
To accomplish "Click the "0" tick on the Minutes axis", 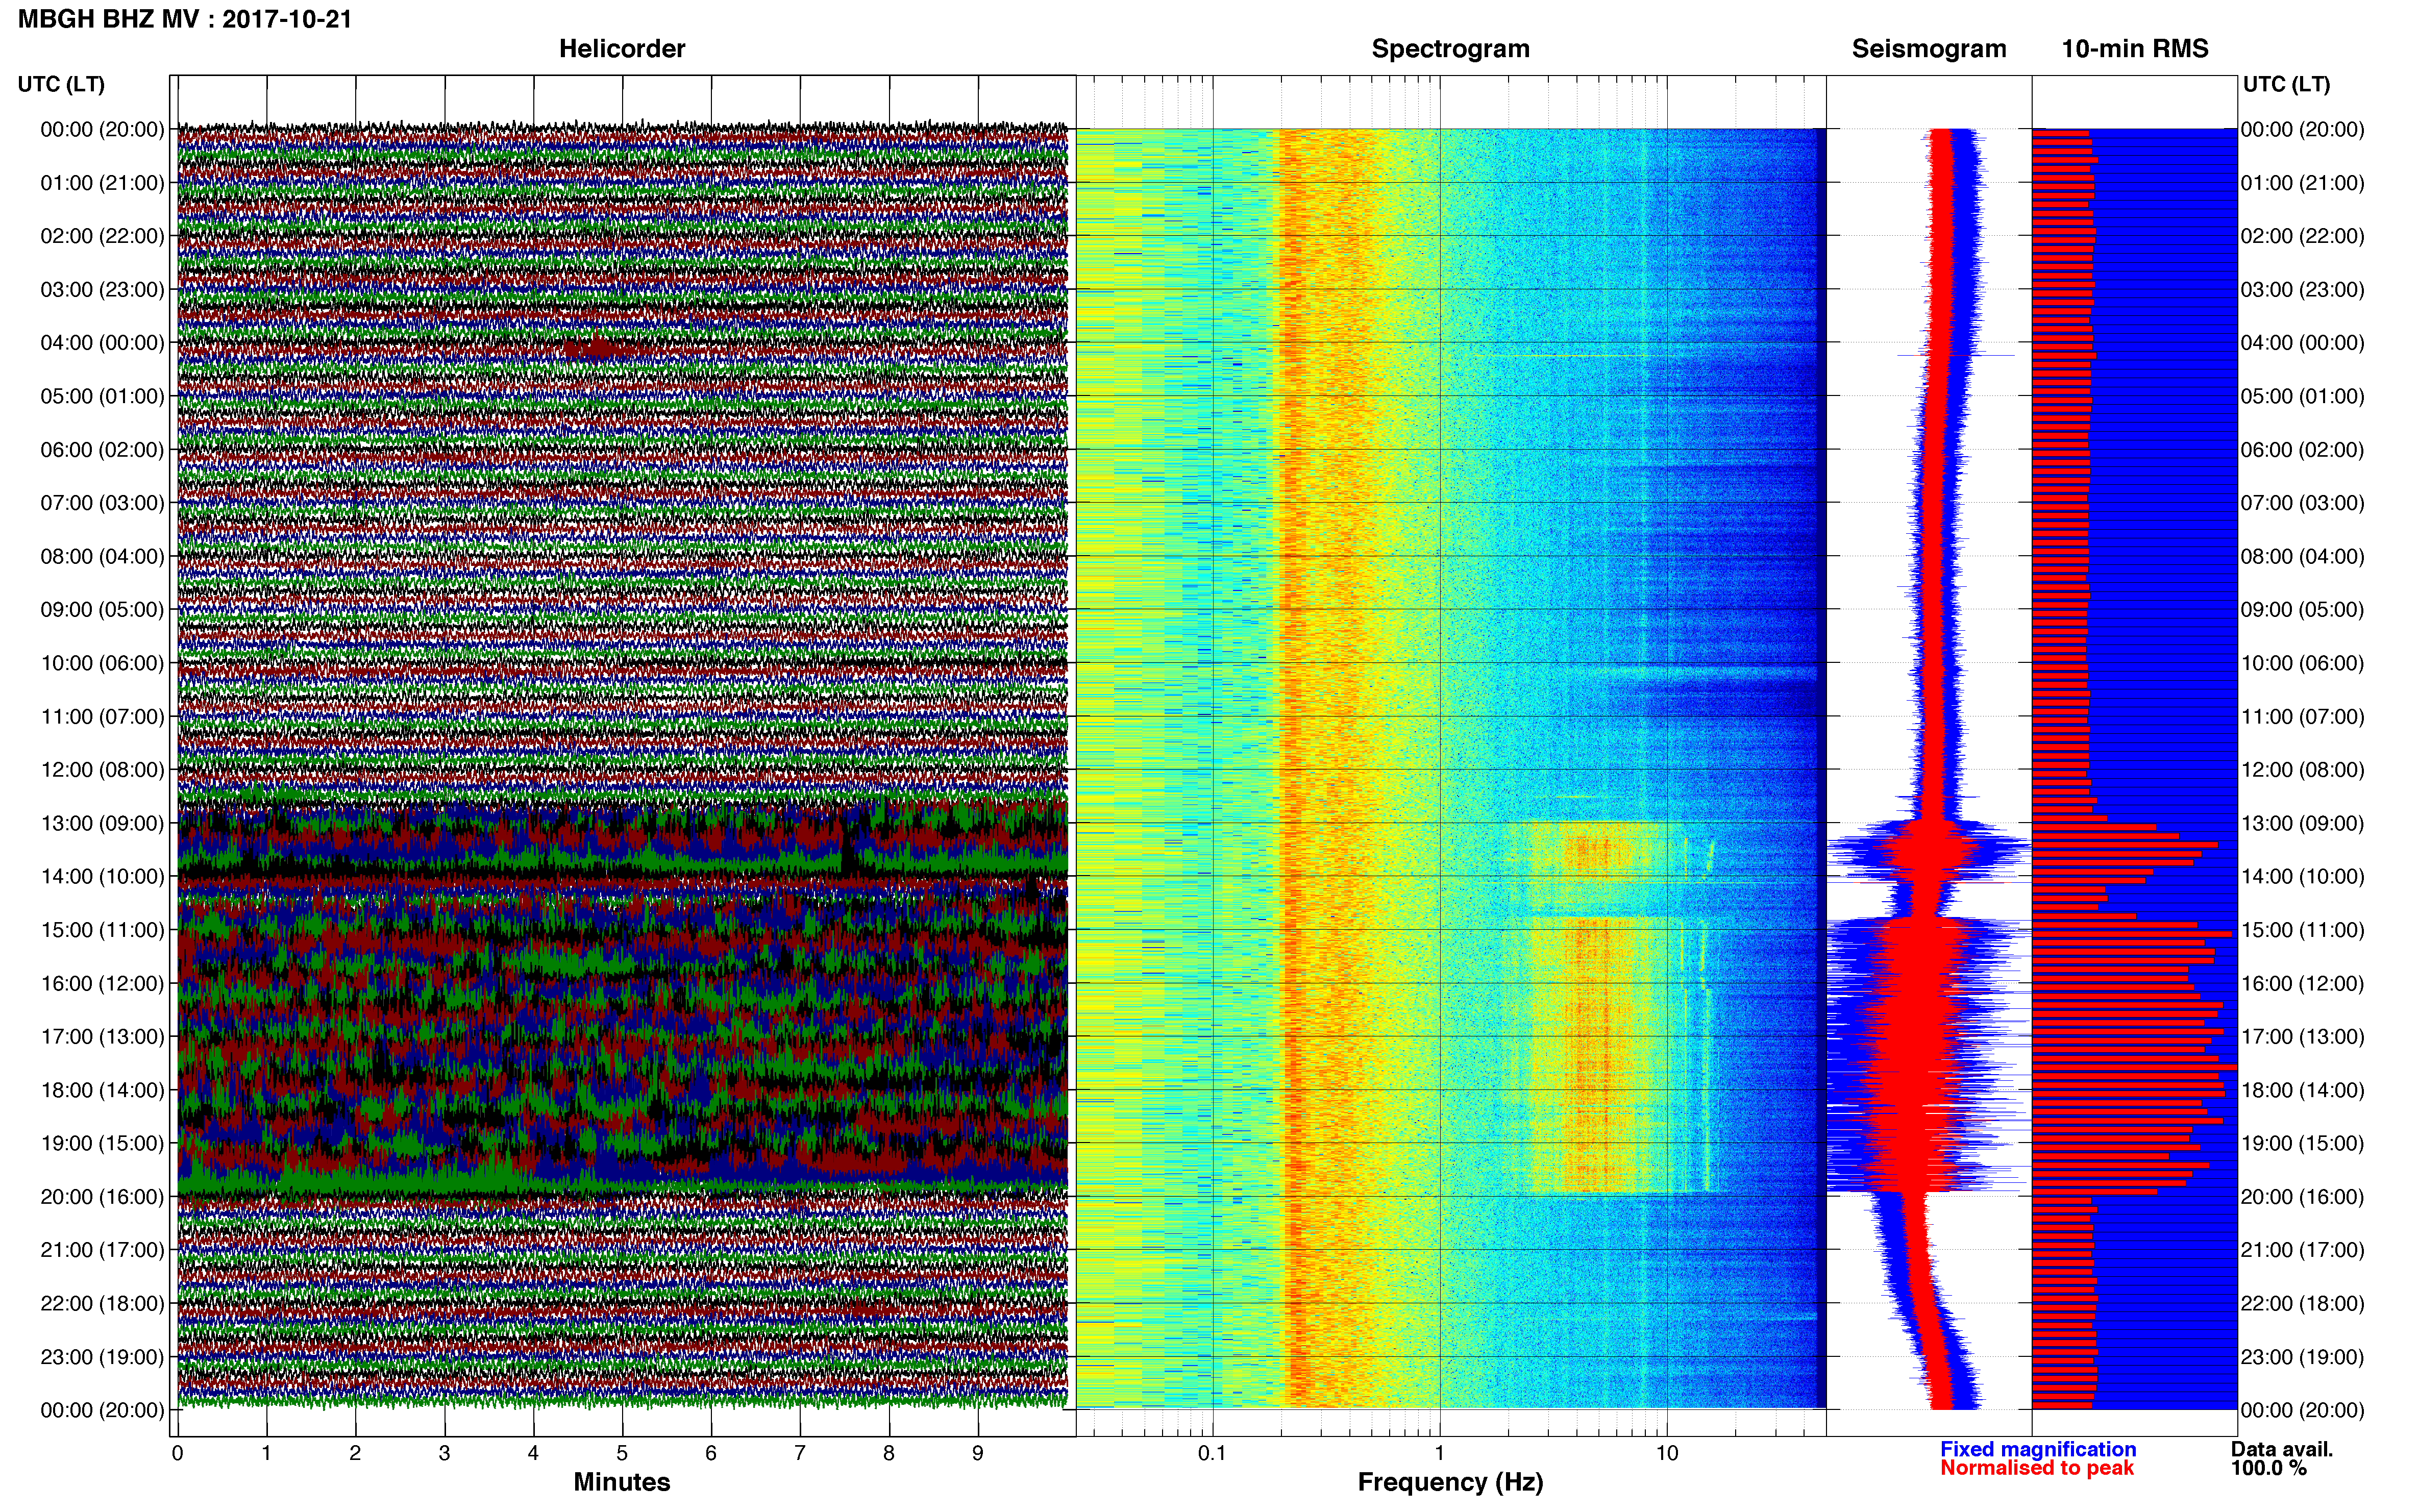I will [177, 1453].
